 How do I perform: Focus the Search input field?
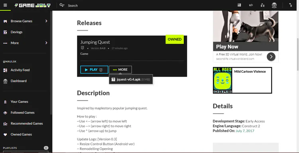(73, 6)
